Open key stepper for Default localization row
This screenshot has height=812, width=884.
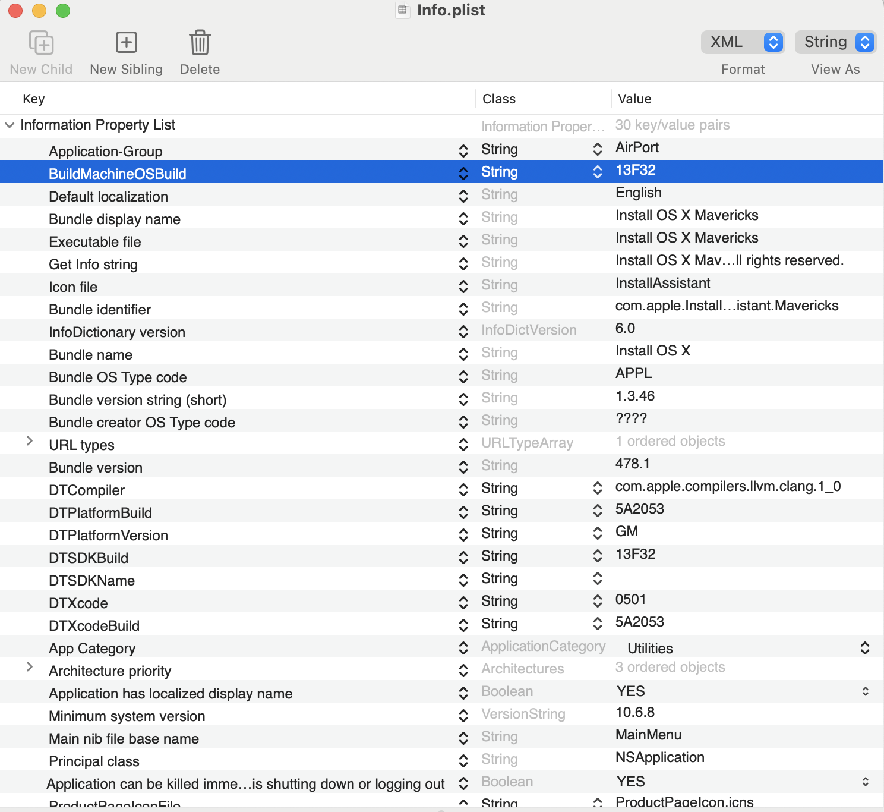pyautogui.click(x=463, y=196)
